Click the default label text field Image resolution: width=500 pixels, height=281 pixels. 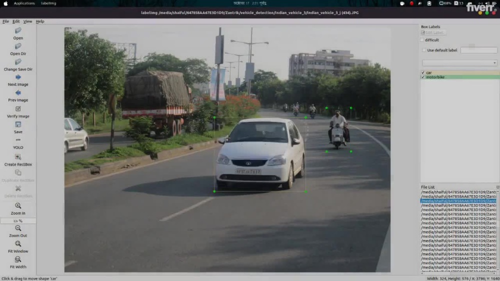click(x=478, y=50)
